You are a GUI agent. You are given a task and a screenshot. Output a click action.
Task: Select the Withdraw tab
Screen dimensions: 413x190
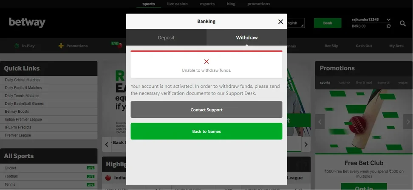tap(247, 37)
